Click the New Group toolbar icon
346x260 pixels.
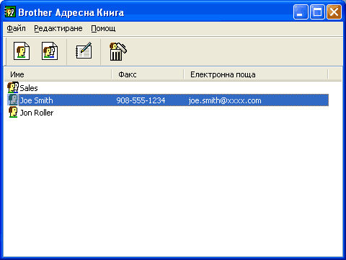[50, 51]
